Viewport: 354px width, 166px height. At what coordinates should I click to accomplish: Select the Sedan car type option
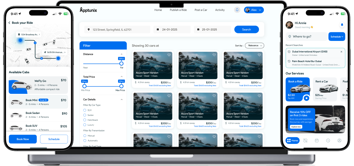[85, 115]
